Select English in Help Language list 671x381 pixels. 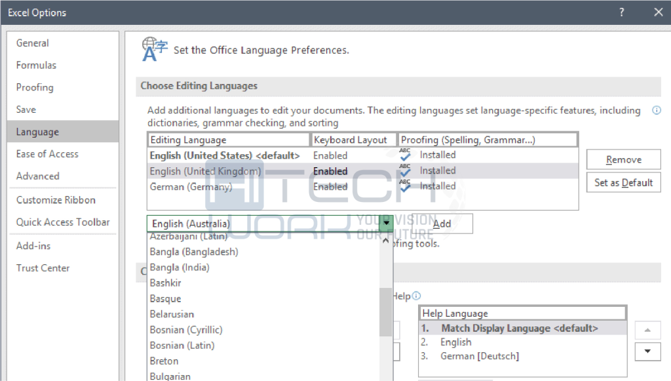tap(522, 342)
